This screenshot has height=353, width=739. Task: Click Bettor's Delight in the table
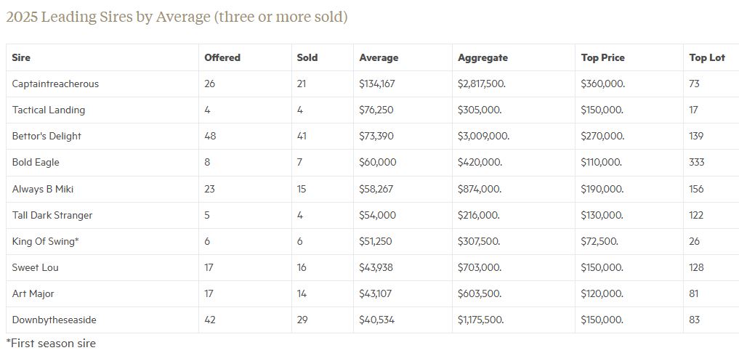click(x=47, y=136)
